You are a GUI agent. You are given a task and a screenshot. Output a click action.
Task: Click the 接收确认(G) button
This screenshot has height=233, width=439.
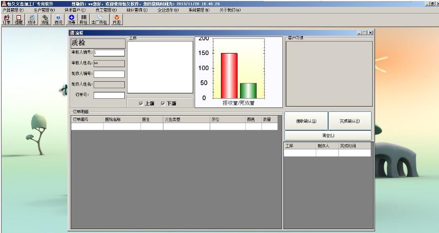(x=306, y=121)
